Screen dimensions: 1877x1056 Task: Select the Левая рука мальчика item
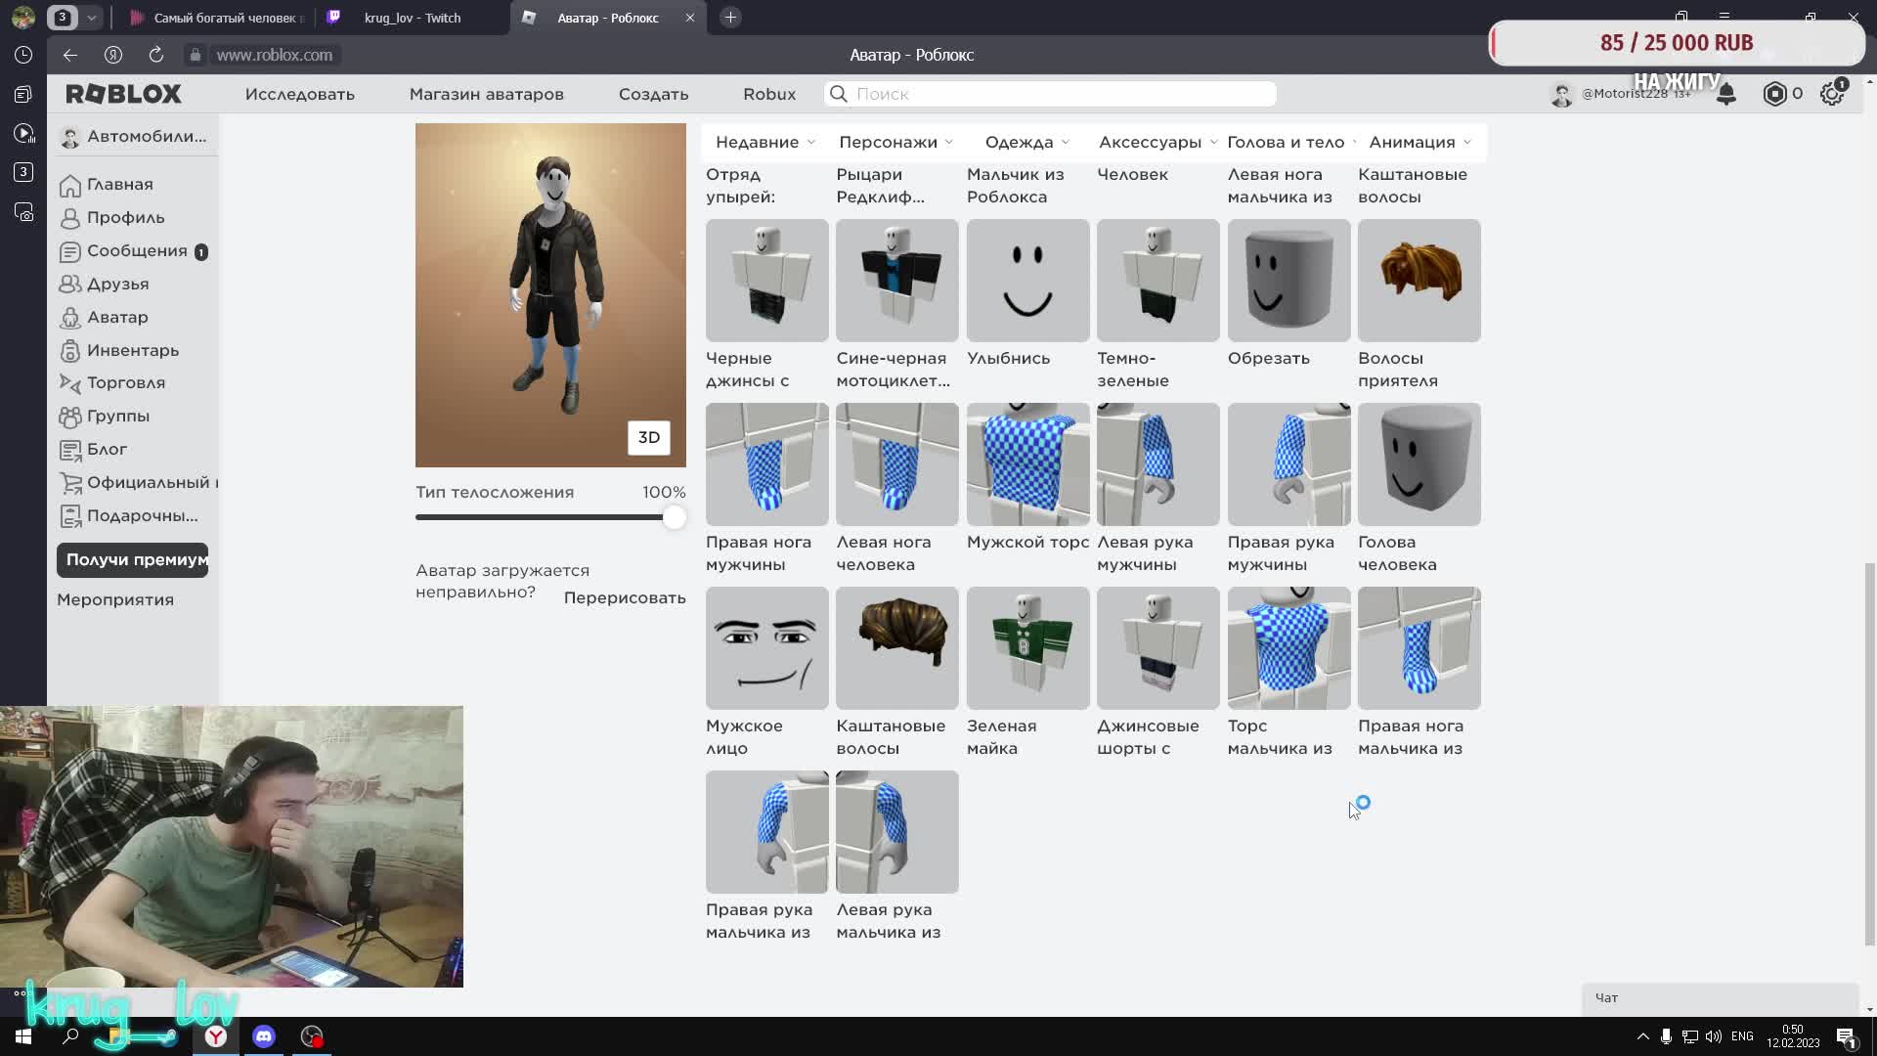[x=896, y=832]
